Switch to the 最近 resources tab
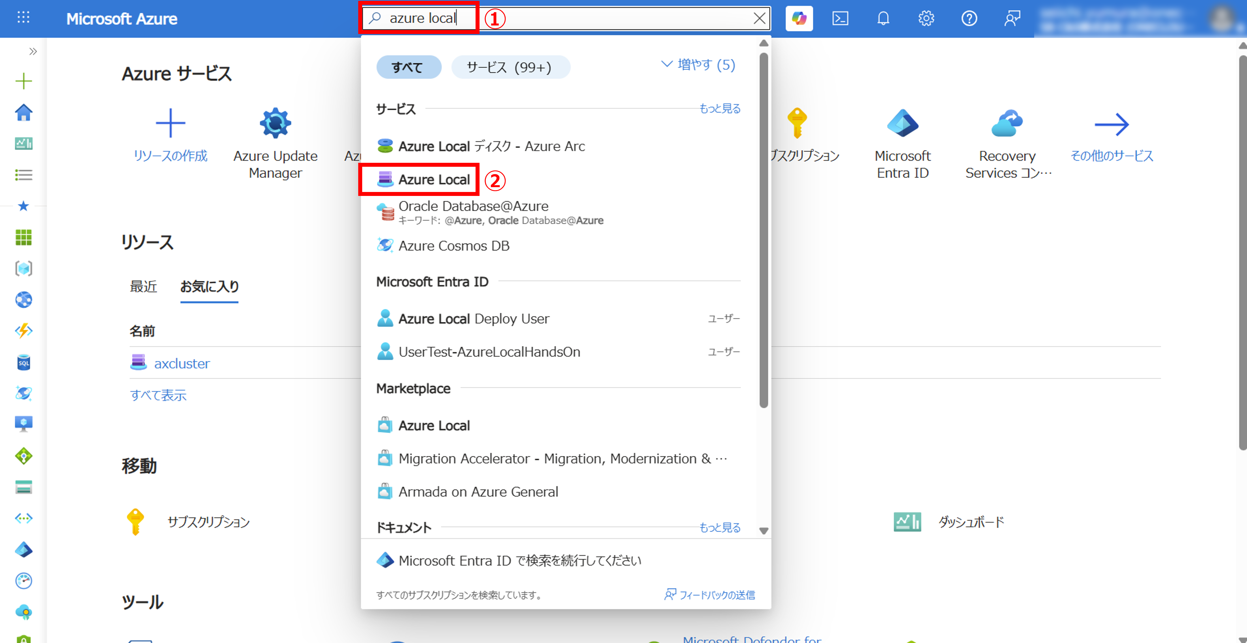1247x643 pixels. [143, 287]
